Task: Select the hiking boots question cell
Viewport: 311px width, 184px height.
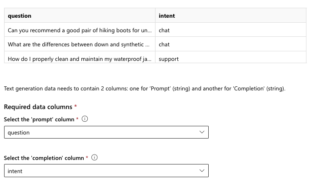Action: pyautogui.click(x=80, y=30)
